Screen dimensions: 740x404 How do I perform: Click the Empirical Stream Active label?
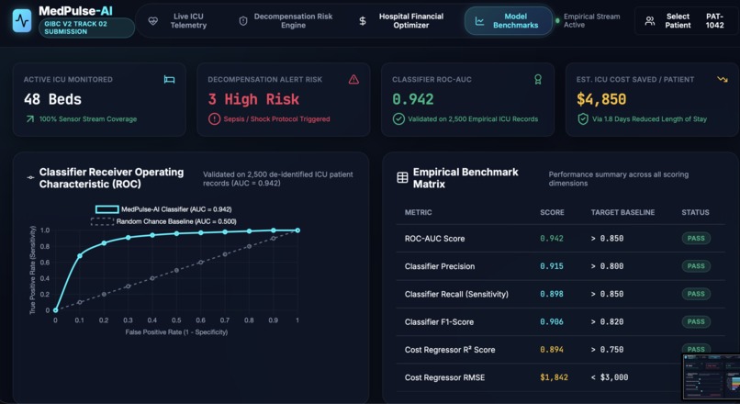coord(592,21)
